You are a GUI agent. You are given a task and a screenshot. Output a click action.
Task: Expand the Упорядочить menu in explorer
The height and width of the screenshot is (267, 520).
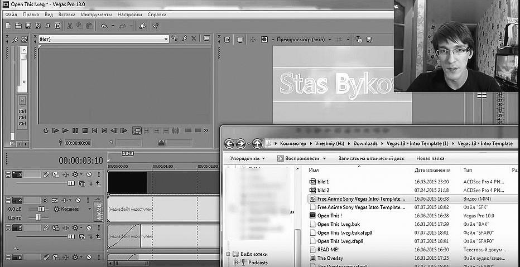click(247, 158)
